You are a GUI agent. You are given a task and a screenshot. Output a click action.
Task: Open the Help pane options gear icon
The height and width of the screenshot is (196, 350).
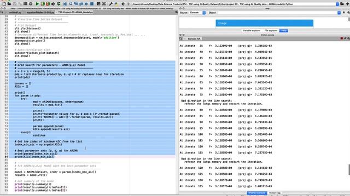click(348, 13)
